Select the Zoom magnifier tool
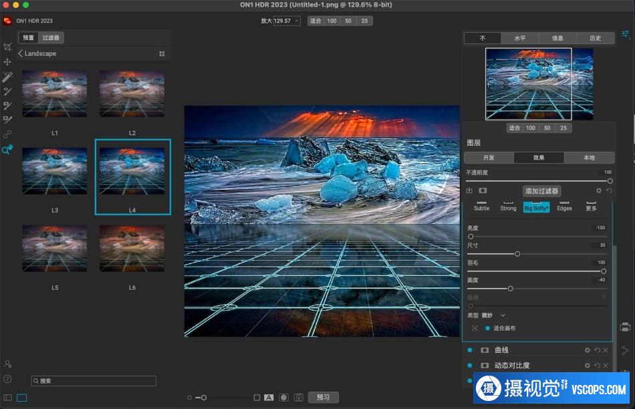The width and height of the screenshot is (635, 409). click(x=7, y=150)
